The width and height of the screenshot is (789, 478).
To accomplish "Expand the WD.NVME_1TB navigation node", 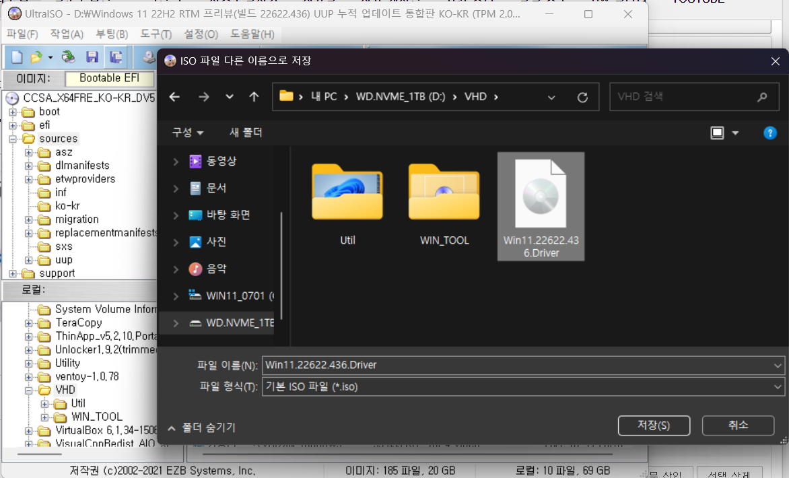I will click(176, 323).
